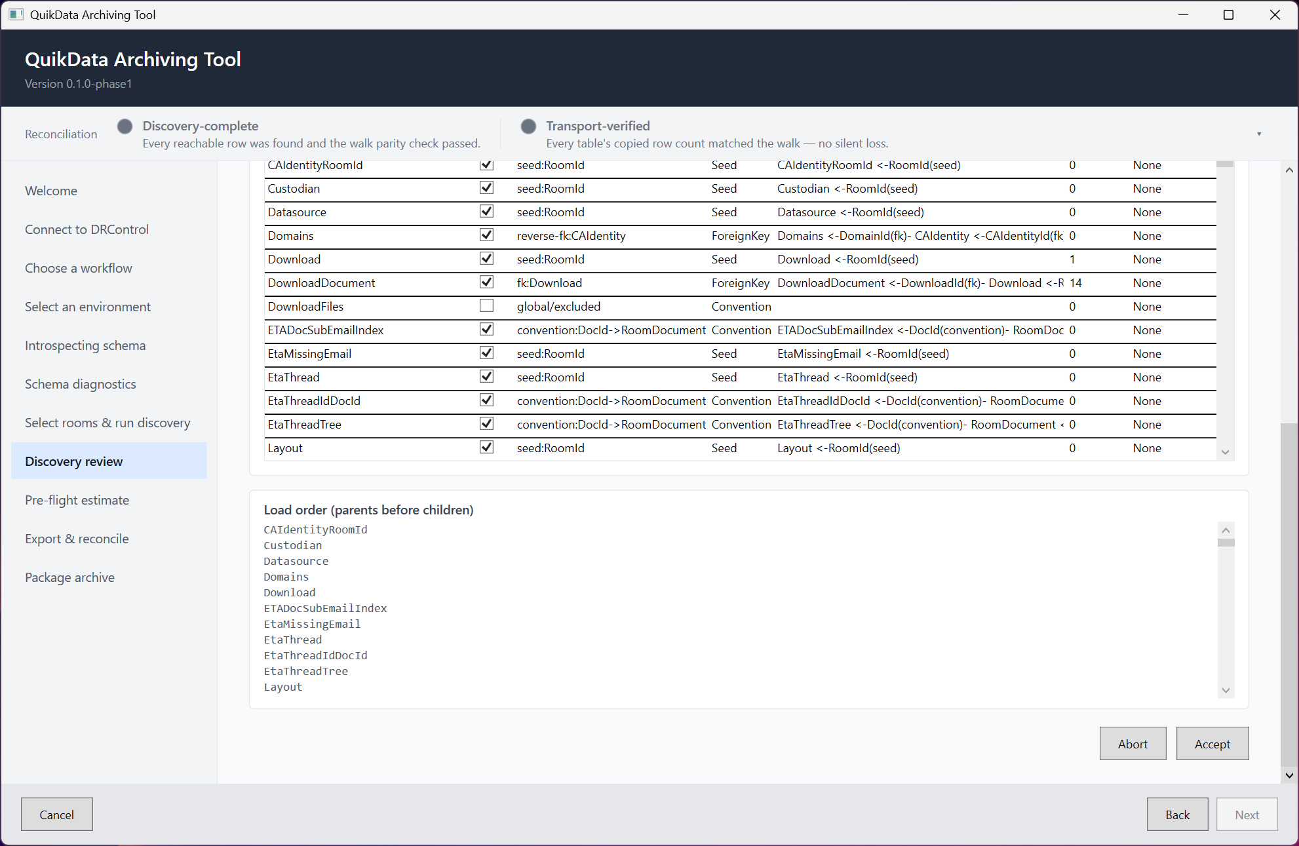Toggle the EtaThreadTree row checkbox
Screen dimensions: 1299x846
pos(486,424)
